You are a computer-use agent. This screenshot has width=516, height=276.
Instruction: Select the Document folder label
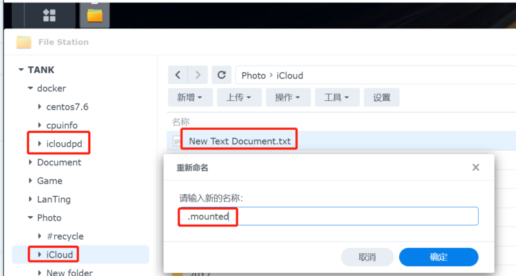pyautogui.click(x=59, y=162)
